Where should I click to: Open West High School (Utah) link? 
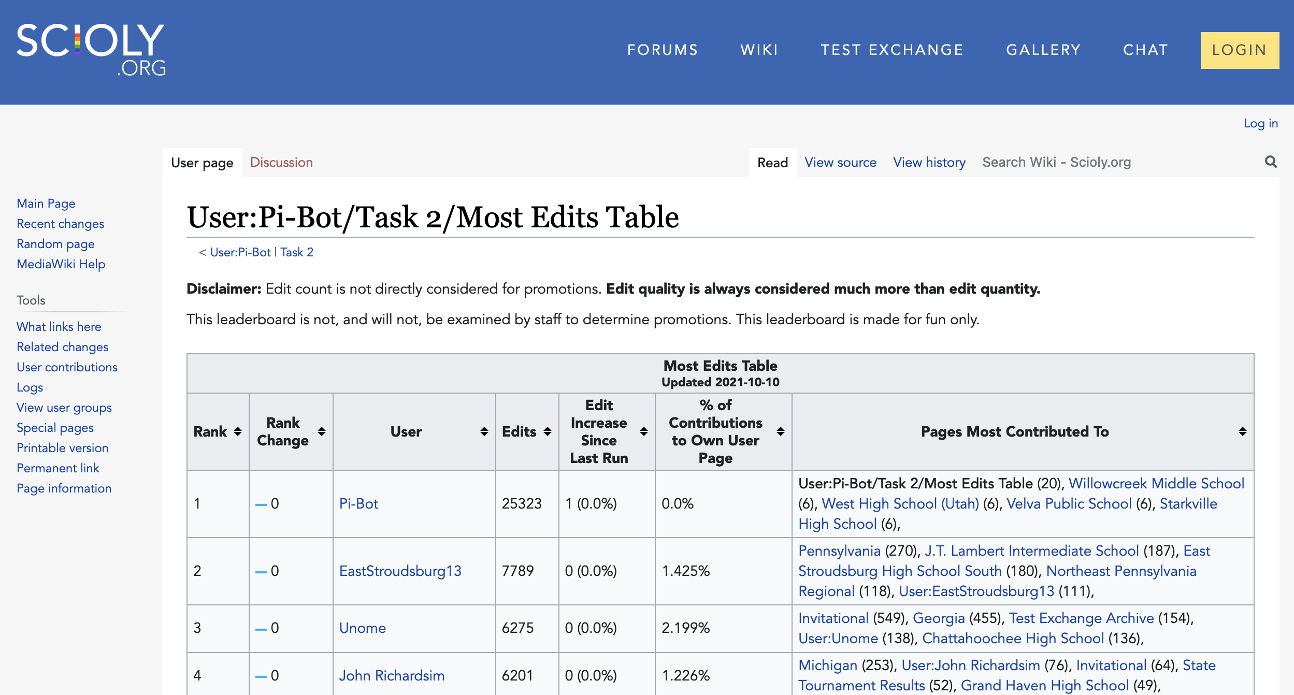tap(900, 504)
